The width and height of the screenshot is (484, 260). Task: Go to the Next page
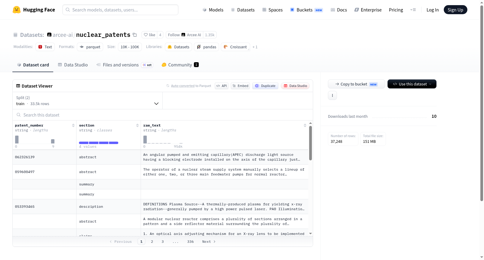209,242
